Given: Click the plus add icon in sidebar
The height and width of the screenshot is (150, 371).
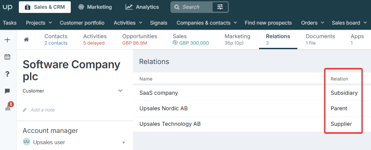Looking at the screenshot, I should pyautogui.click(x=7, y=40).
